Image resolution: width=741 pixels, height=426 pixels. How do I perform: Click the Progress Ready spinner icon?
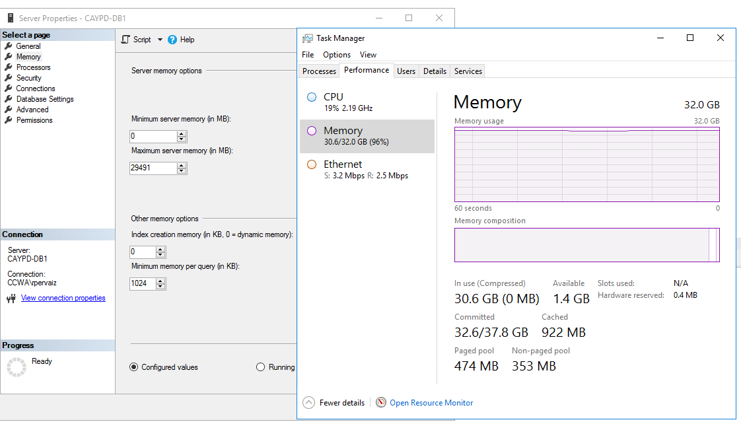[17, 367]
